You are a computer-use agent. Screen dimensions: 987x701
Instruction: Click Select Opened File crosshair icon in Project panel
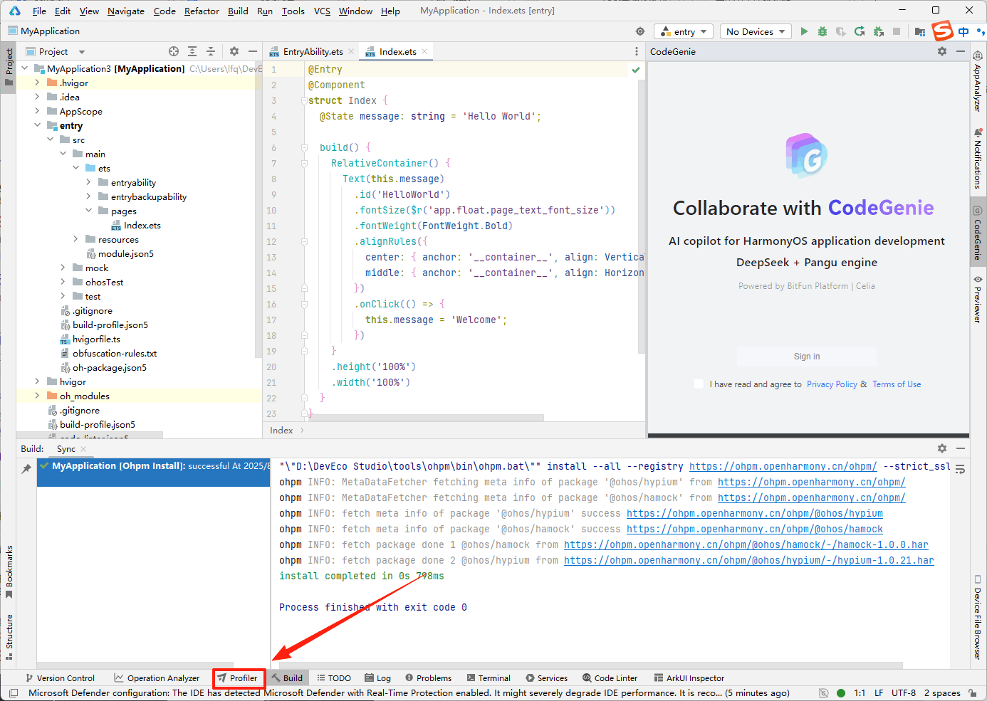coord(174,51)
